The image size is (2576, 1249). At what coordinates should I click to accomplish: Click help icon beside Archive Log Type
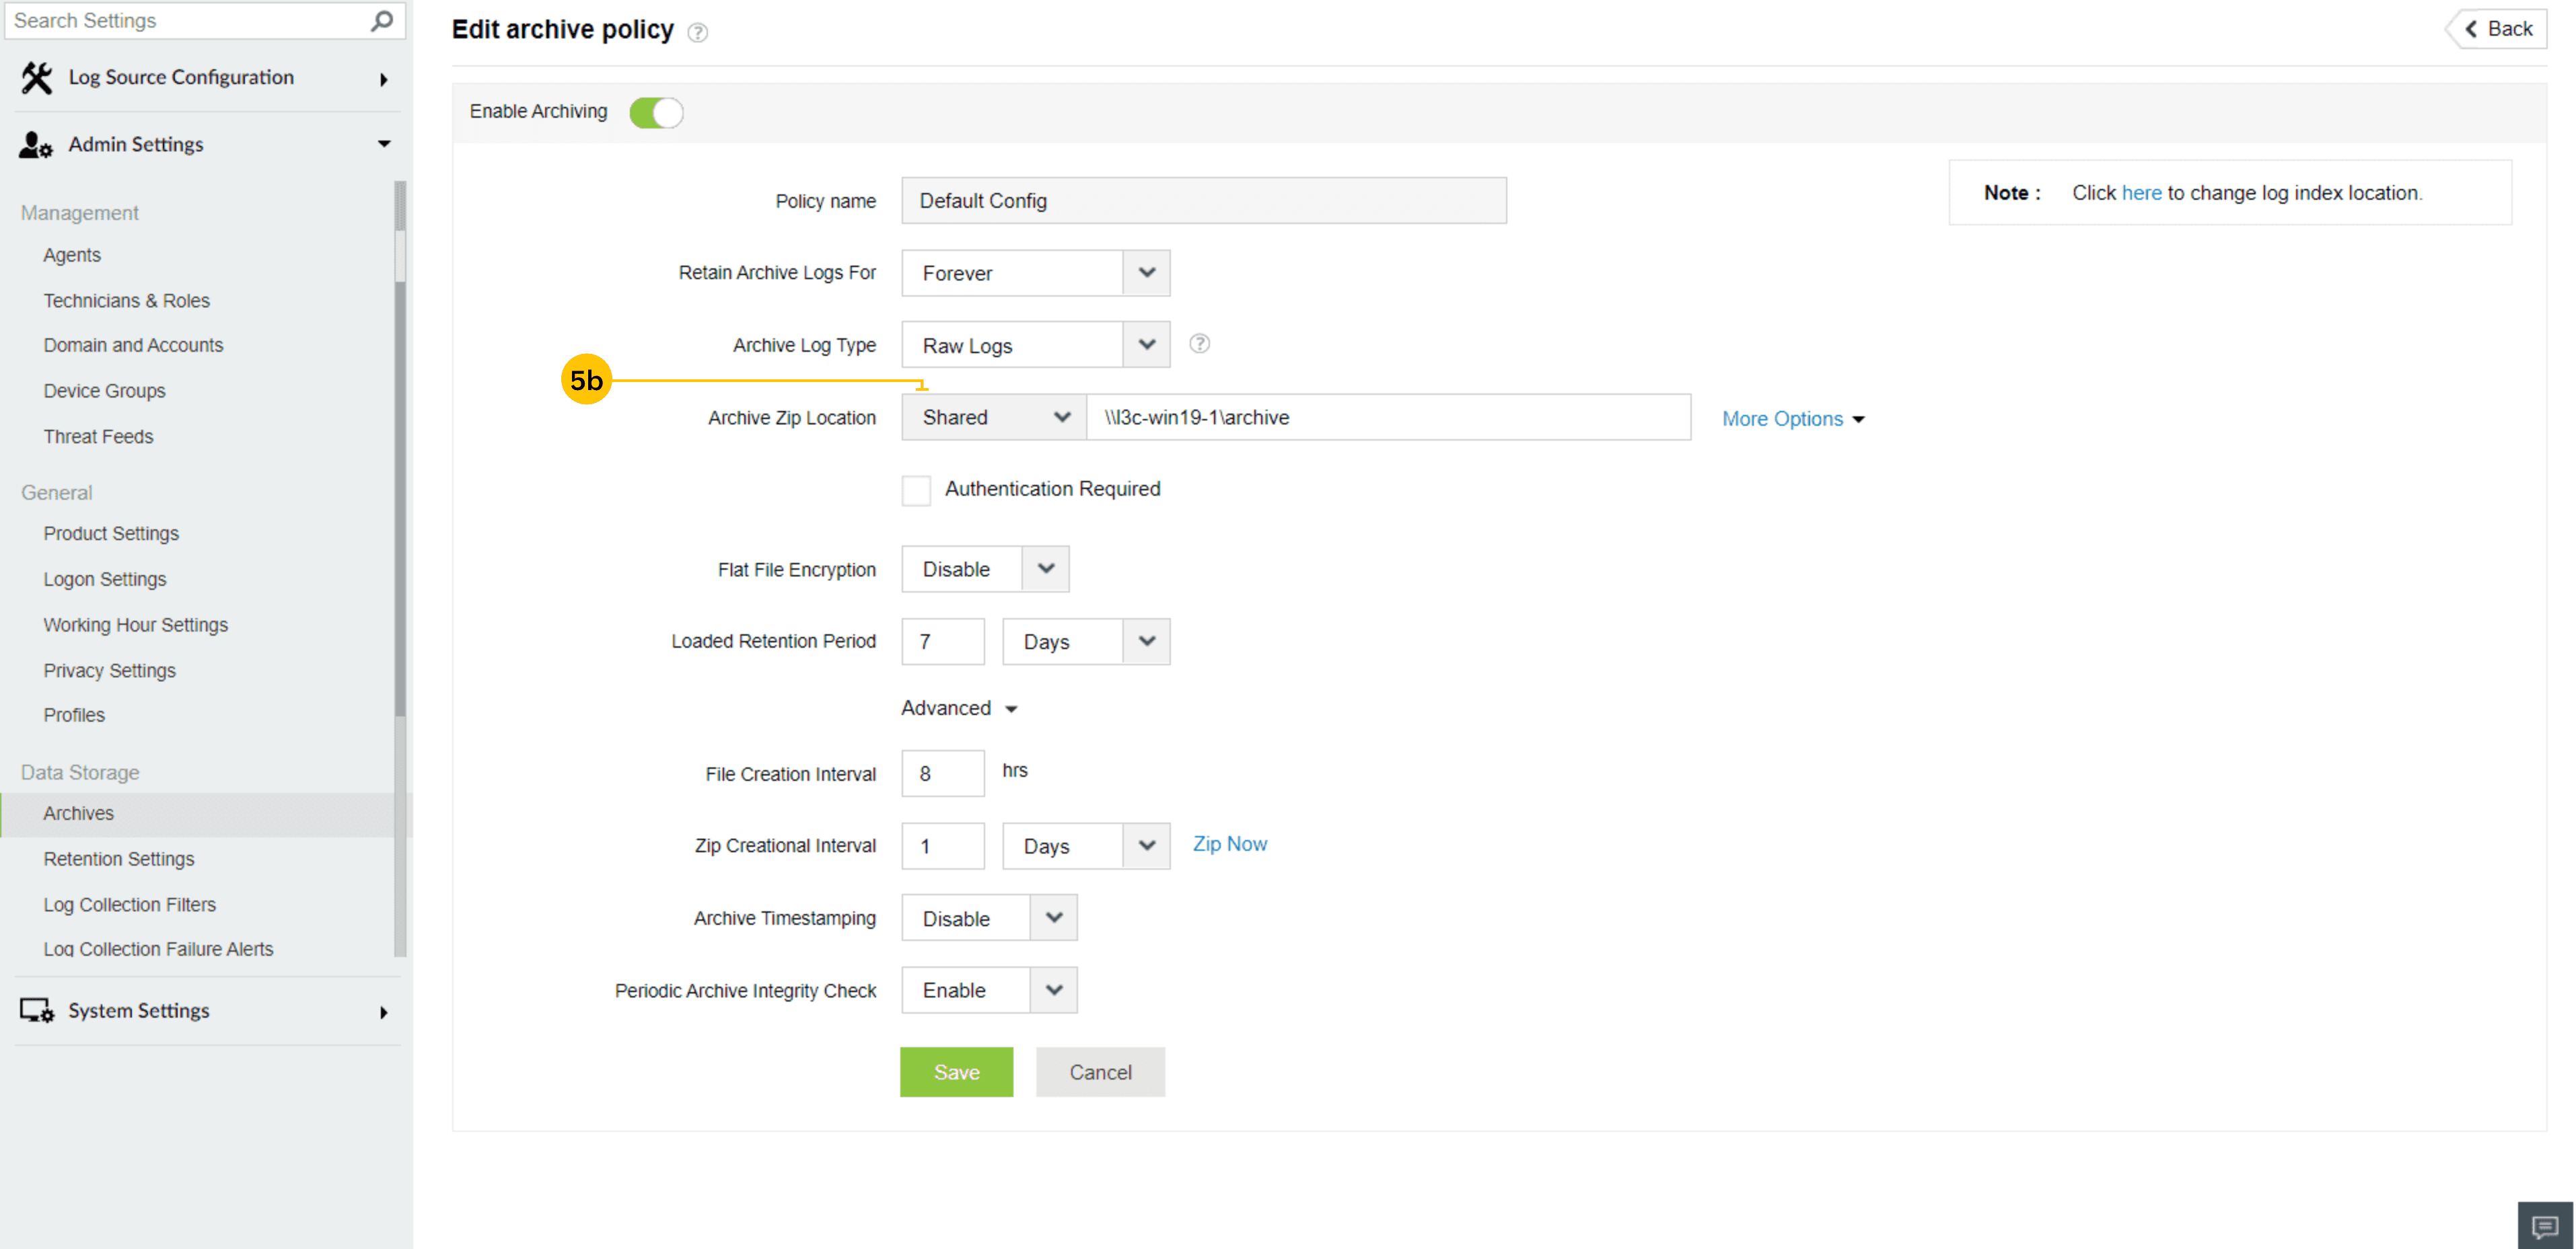pyautogui.click(x=1199, y=345)
